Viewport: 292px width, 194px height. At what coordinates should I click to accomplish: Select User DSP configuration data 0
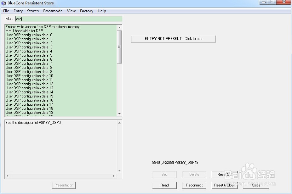tap(61, 35)
